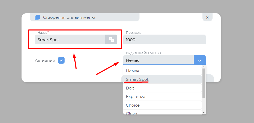Screen dimensions: 254x123
Task: Close the dialog with the X button
Action: (x=207, y=17)
